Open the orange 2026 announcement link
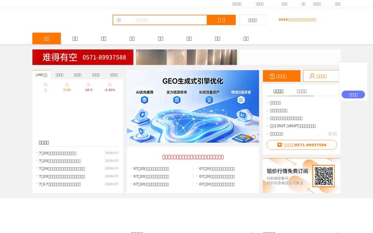The image size is (373, 233). click(297, 20)
